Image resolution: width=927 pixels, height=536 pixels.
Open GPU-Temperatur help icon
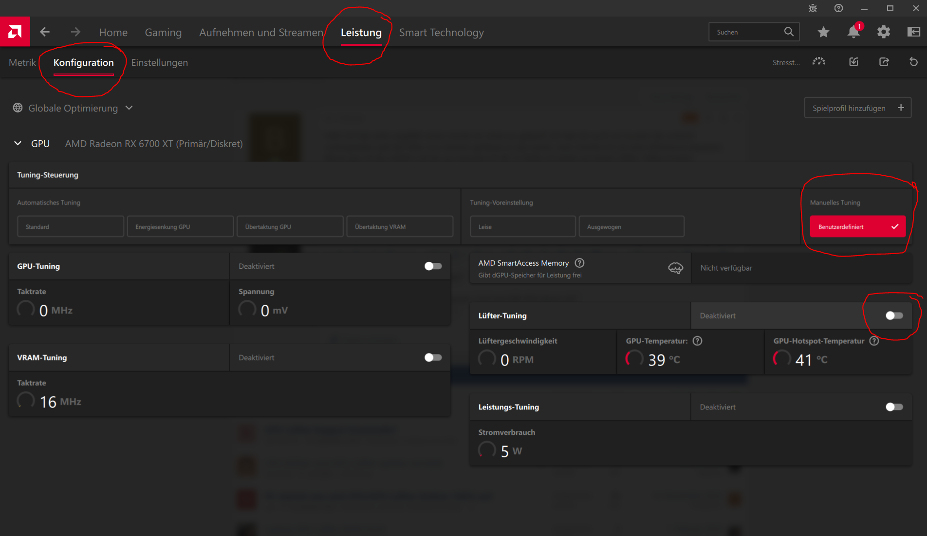697,341
